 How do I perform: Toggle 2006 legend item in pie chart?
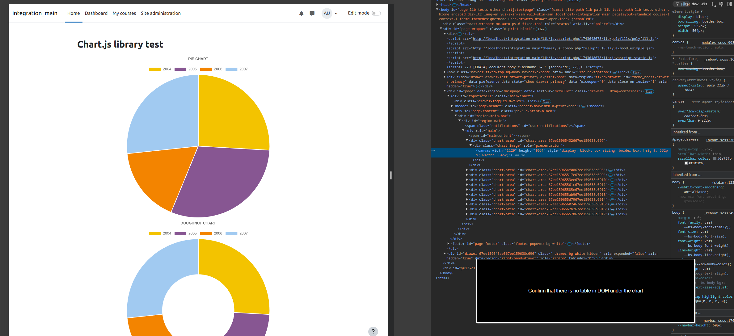211,69
